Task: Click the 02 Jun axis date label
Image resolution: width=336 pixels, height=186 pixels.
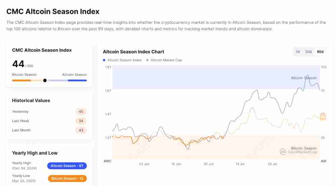Action: coord(144,164)
